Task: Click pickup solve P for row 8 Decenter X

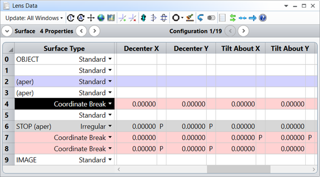Action: click(x=161, y=149)
